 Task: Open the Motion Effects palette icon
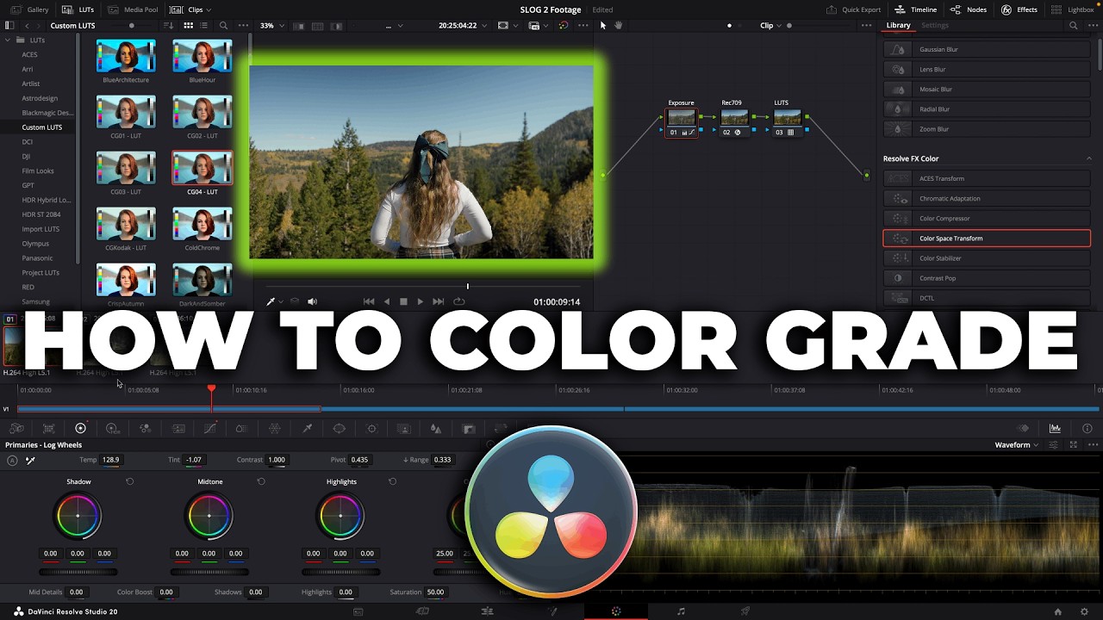(178, 428)
